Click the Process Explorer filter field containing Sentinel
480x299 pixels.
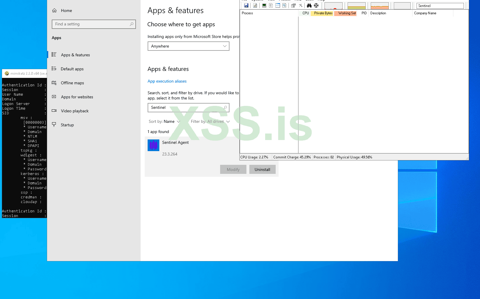[x=440, y=6]
